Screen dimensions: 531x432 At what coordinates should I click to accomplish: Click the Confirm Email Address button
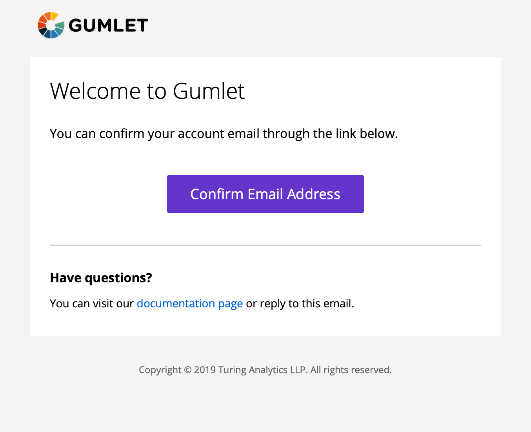(x=265, y=194)
